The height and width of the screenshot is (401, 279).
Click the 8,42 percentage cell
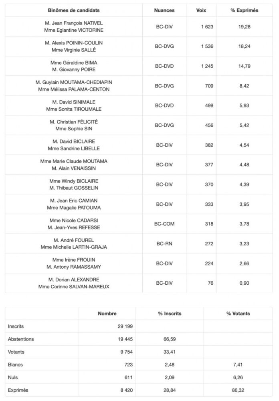pyautogui.click(x=244, y=86)
